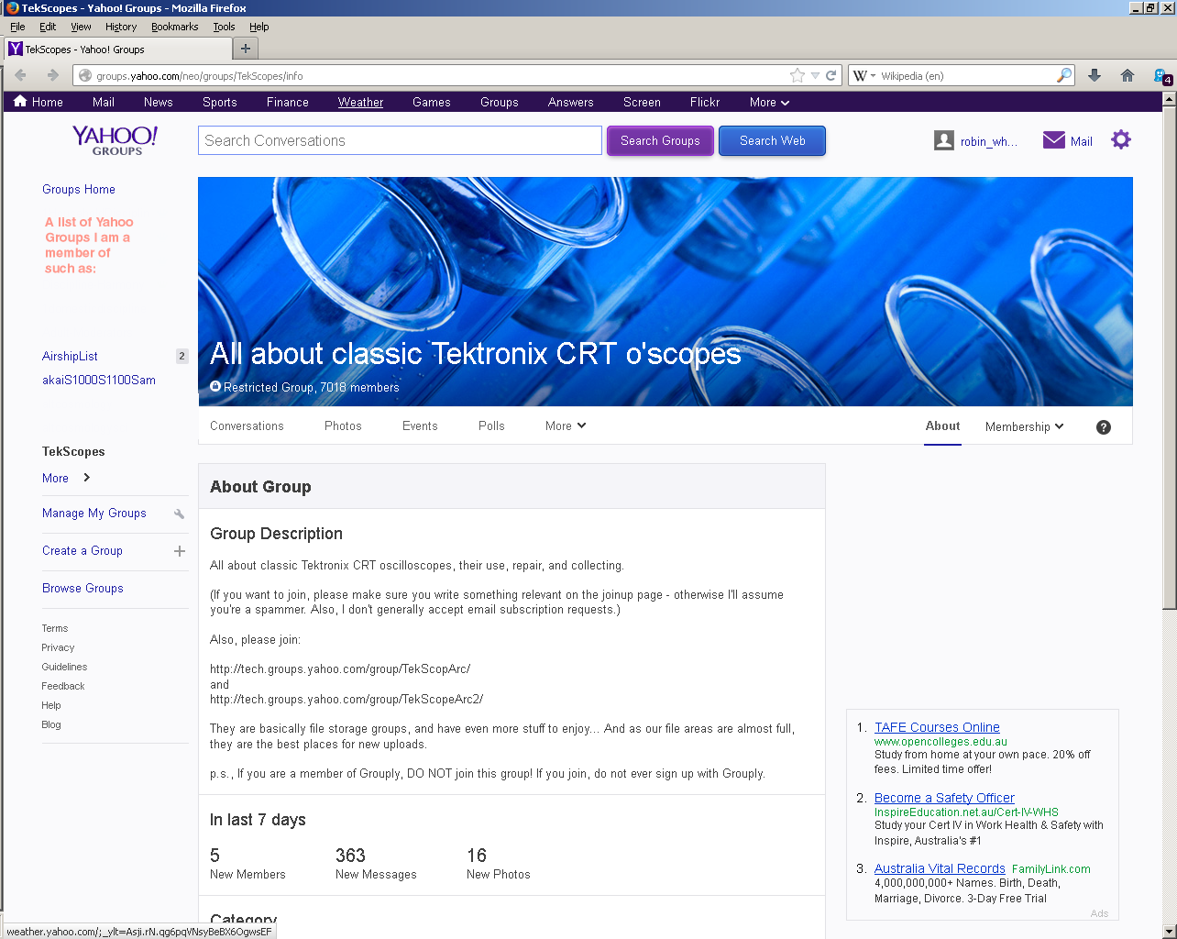Open the Membership dropdown
This screenshot has width=1177, height=939.
click(x=1024, y=426)
